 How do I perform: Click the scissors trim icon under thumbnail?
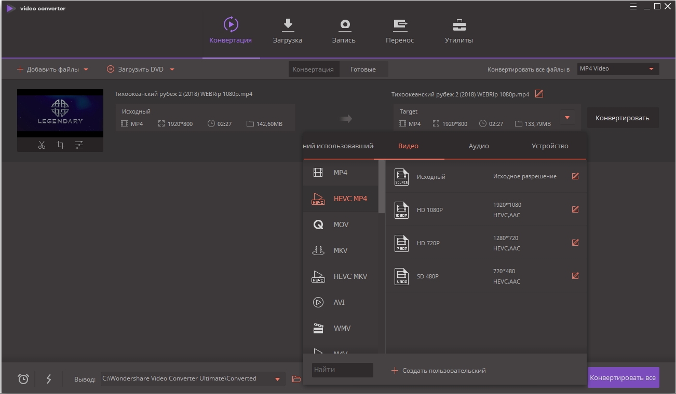42,145
